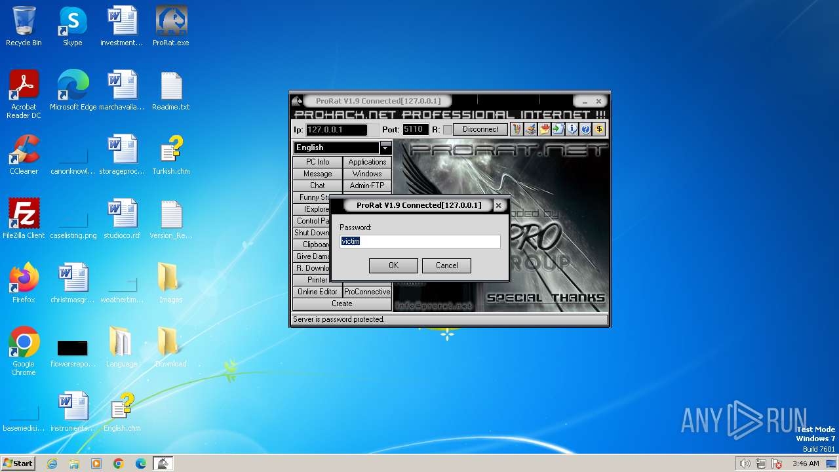Select the Download folder on desktop
This screenshot has width=839, height=472.
[171, 348]
